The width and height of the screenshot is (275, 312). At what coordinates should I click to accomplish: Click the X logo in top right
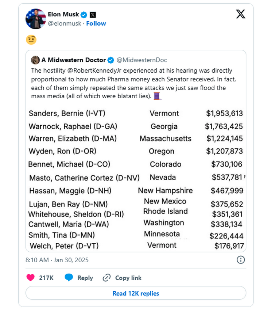click(241, 14)
